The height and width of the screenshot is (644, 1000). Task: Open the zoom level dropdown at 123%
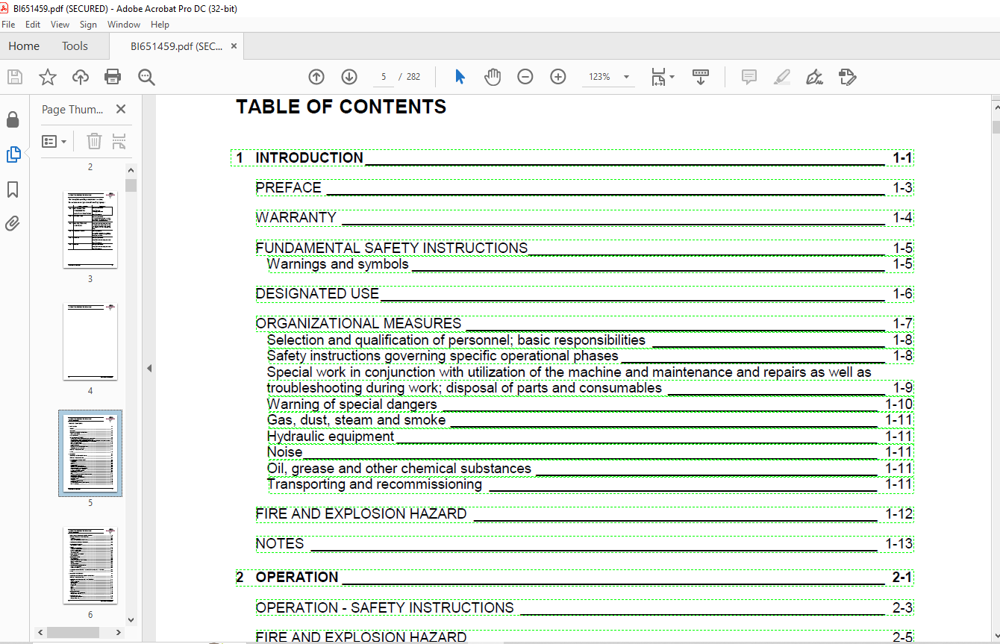(626, 77)
